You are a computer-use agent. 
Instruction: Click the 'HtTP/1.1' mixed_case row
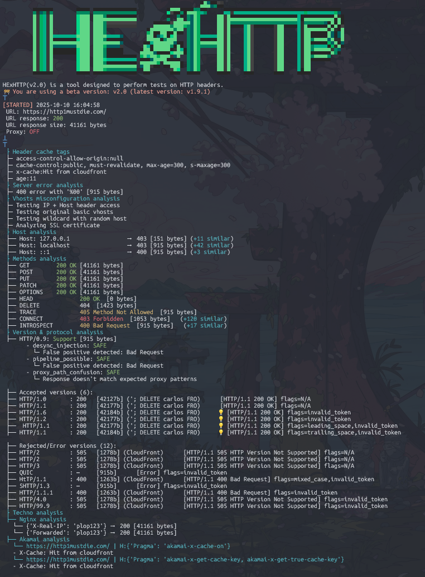coord(197,479)
